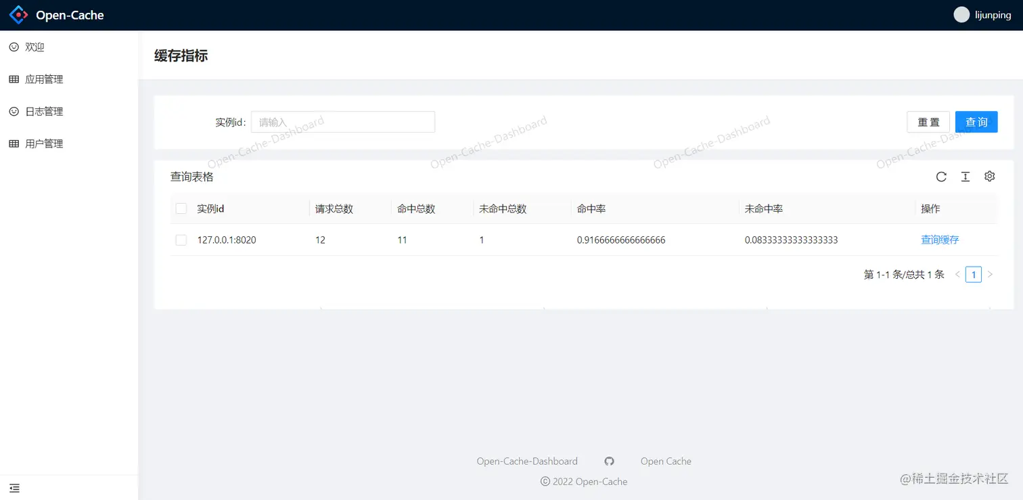
Task: Click the Open-Cache logo icon
Action: [x=19, y=15]
